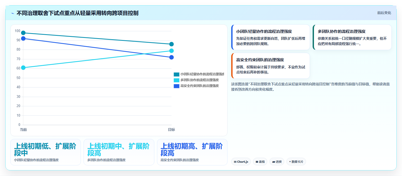
Task: Click the sparkle icon in the 数据卡片 tag
Action: tap(290, 162)
